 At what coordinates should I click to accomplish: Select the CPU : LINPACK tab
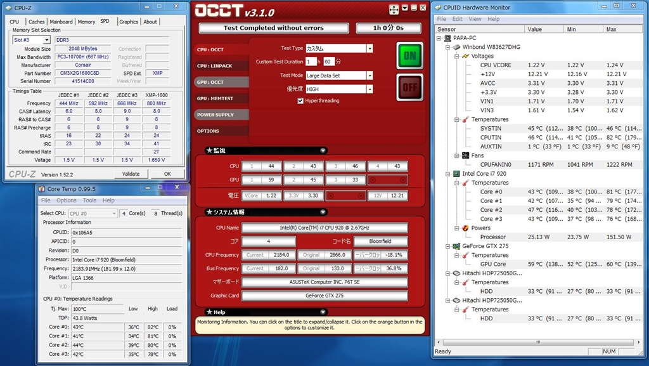[x=222, y=66]
